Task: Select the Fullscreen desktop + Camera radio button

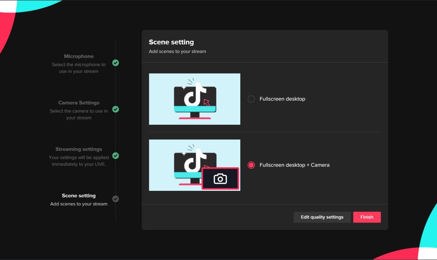Action: (x=251, y=165)
